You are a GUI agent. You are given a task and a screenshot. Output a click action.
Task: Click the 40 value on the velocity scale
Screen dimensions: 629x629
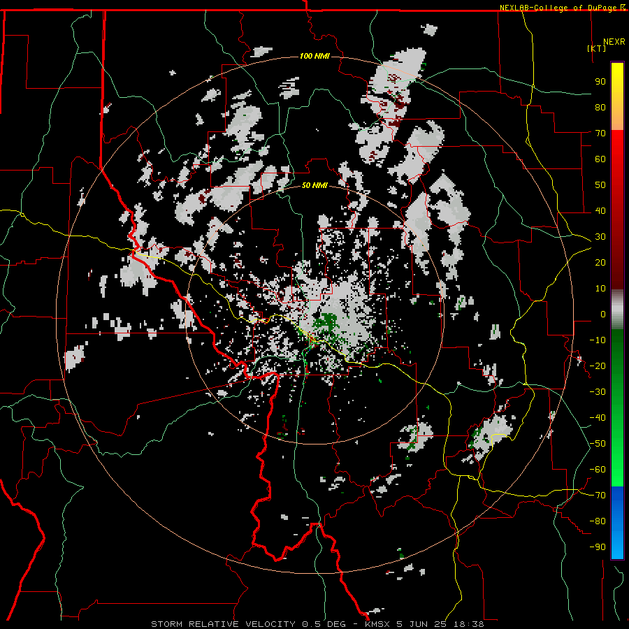click(x=600, y=210)
